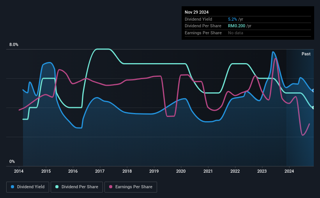Click the 2023 x-axis label
320x198 pixels.
pyautogui.click(x=262, y=171)
